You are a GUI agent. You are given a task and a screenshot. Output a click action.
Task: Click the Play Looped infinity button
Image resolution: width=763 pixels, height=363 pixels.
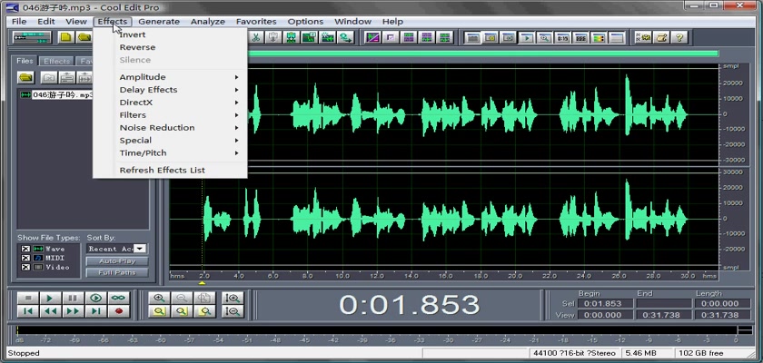pyautogui.click(x=118, y=298)
